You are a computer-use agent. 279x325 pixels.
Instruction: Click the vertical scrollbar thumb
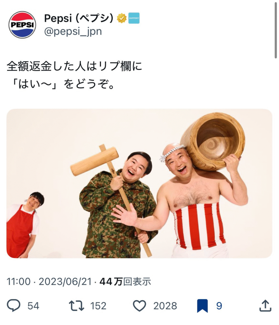point(276,30)
